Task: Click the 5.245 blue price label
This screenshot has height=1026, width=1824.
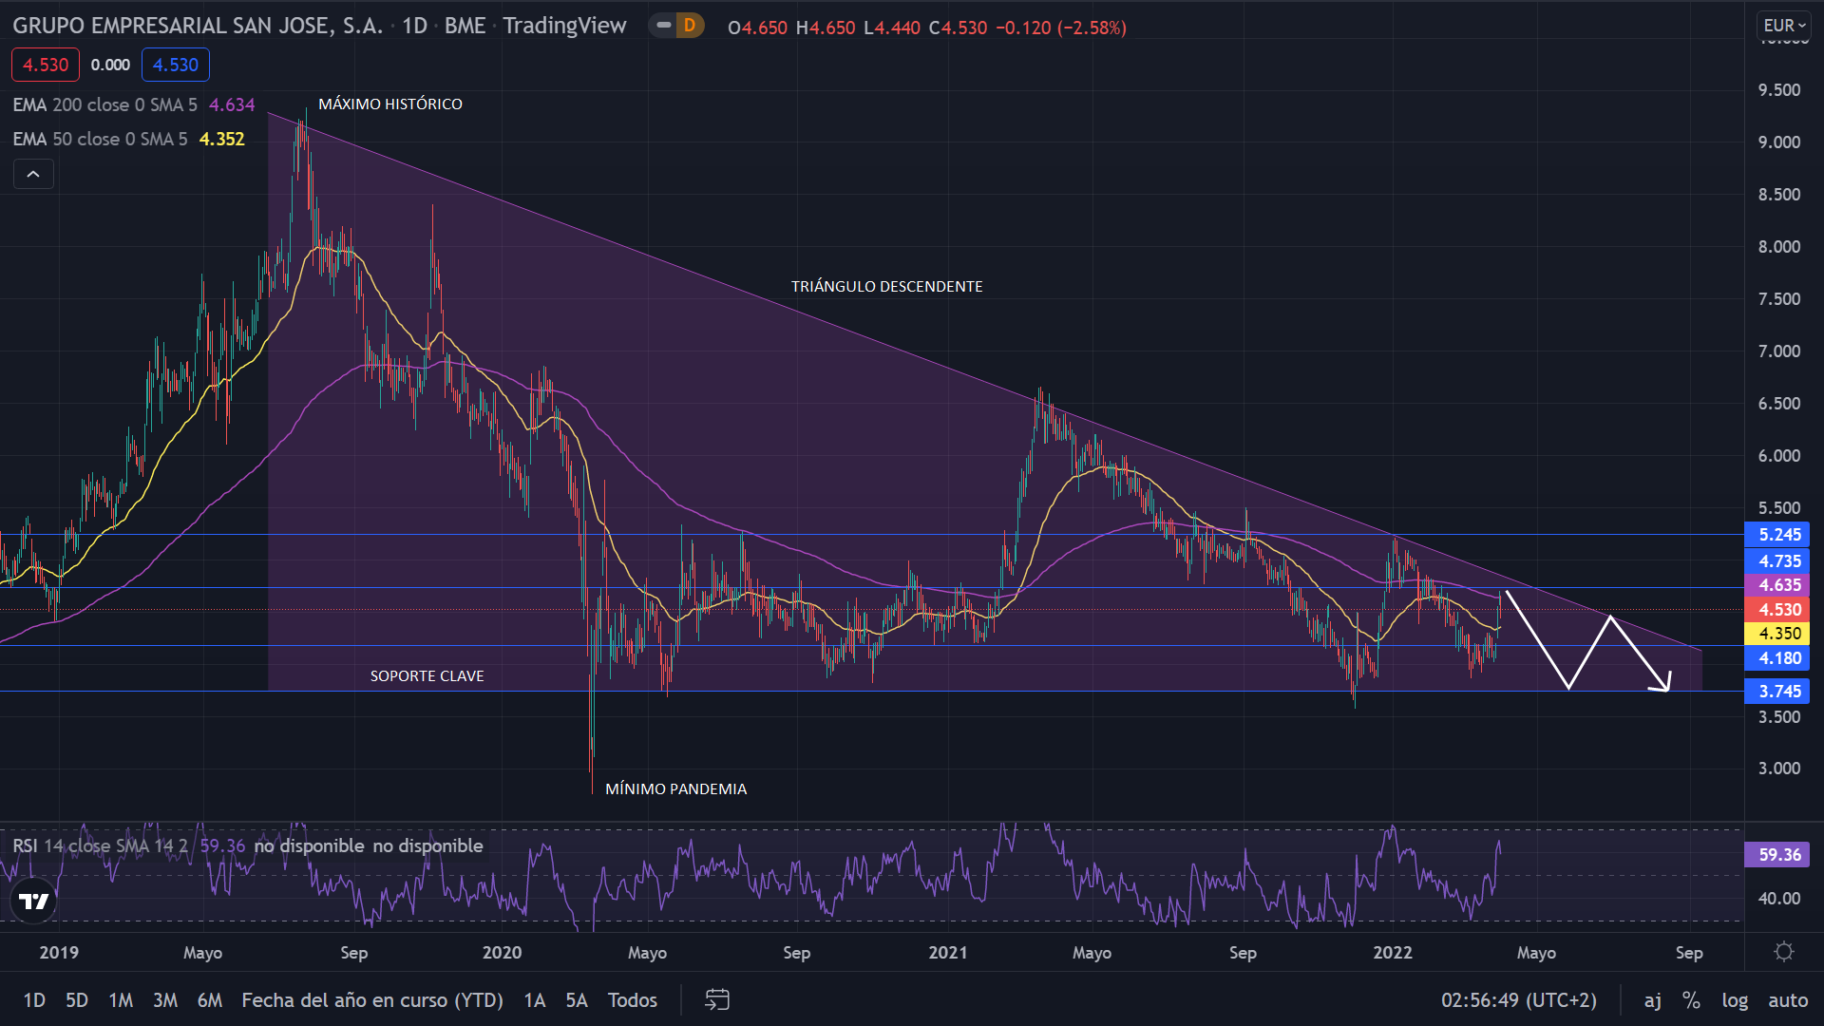Action: click(1777, 535)
